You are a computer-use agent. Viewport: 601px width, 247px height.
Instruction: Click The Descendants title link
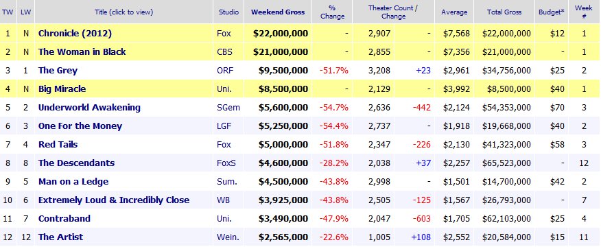click(x=76, y=163)
